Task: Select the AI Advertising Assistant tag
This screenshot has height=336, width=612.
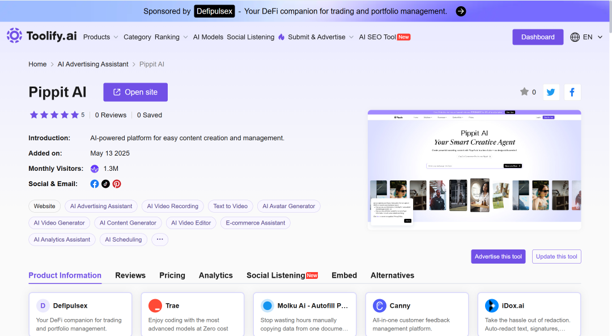Action: 101,206
